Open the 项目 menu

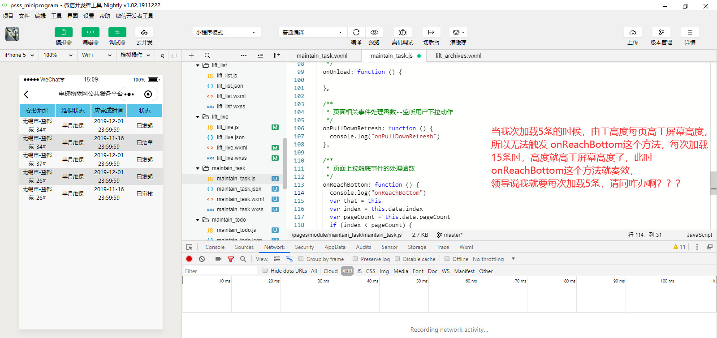[x=8, y=16]
